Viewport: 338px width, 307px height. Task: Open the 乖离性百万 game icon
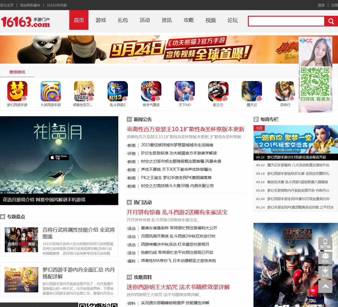coord(84,91)
